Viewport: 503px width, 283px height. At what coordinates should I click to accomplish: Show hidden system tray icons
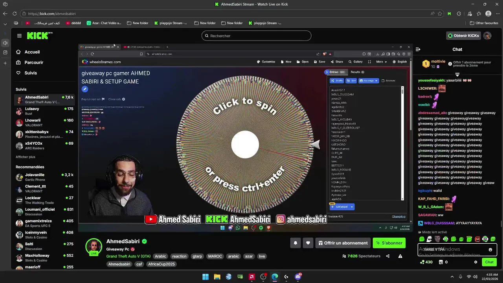point(452,277)
